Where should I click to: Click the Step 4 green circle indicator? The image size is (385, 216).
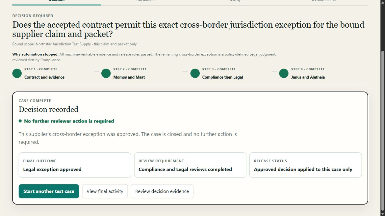pos(284,73)
